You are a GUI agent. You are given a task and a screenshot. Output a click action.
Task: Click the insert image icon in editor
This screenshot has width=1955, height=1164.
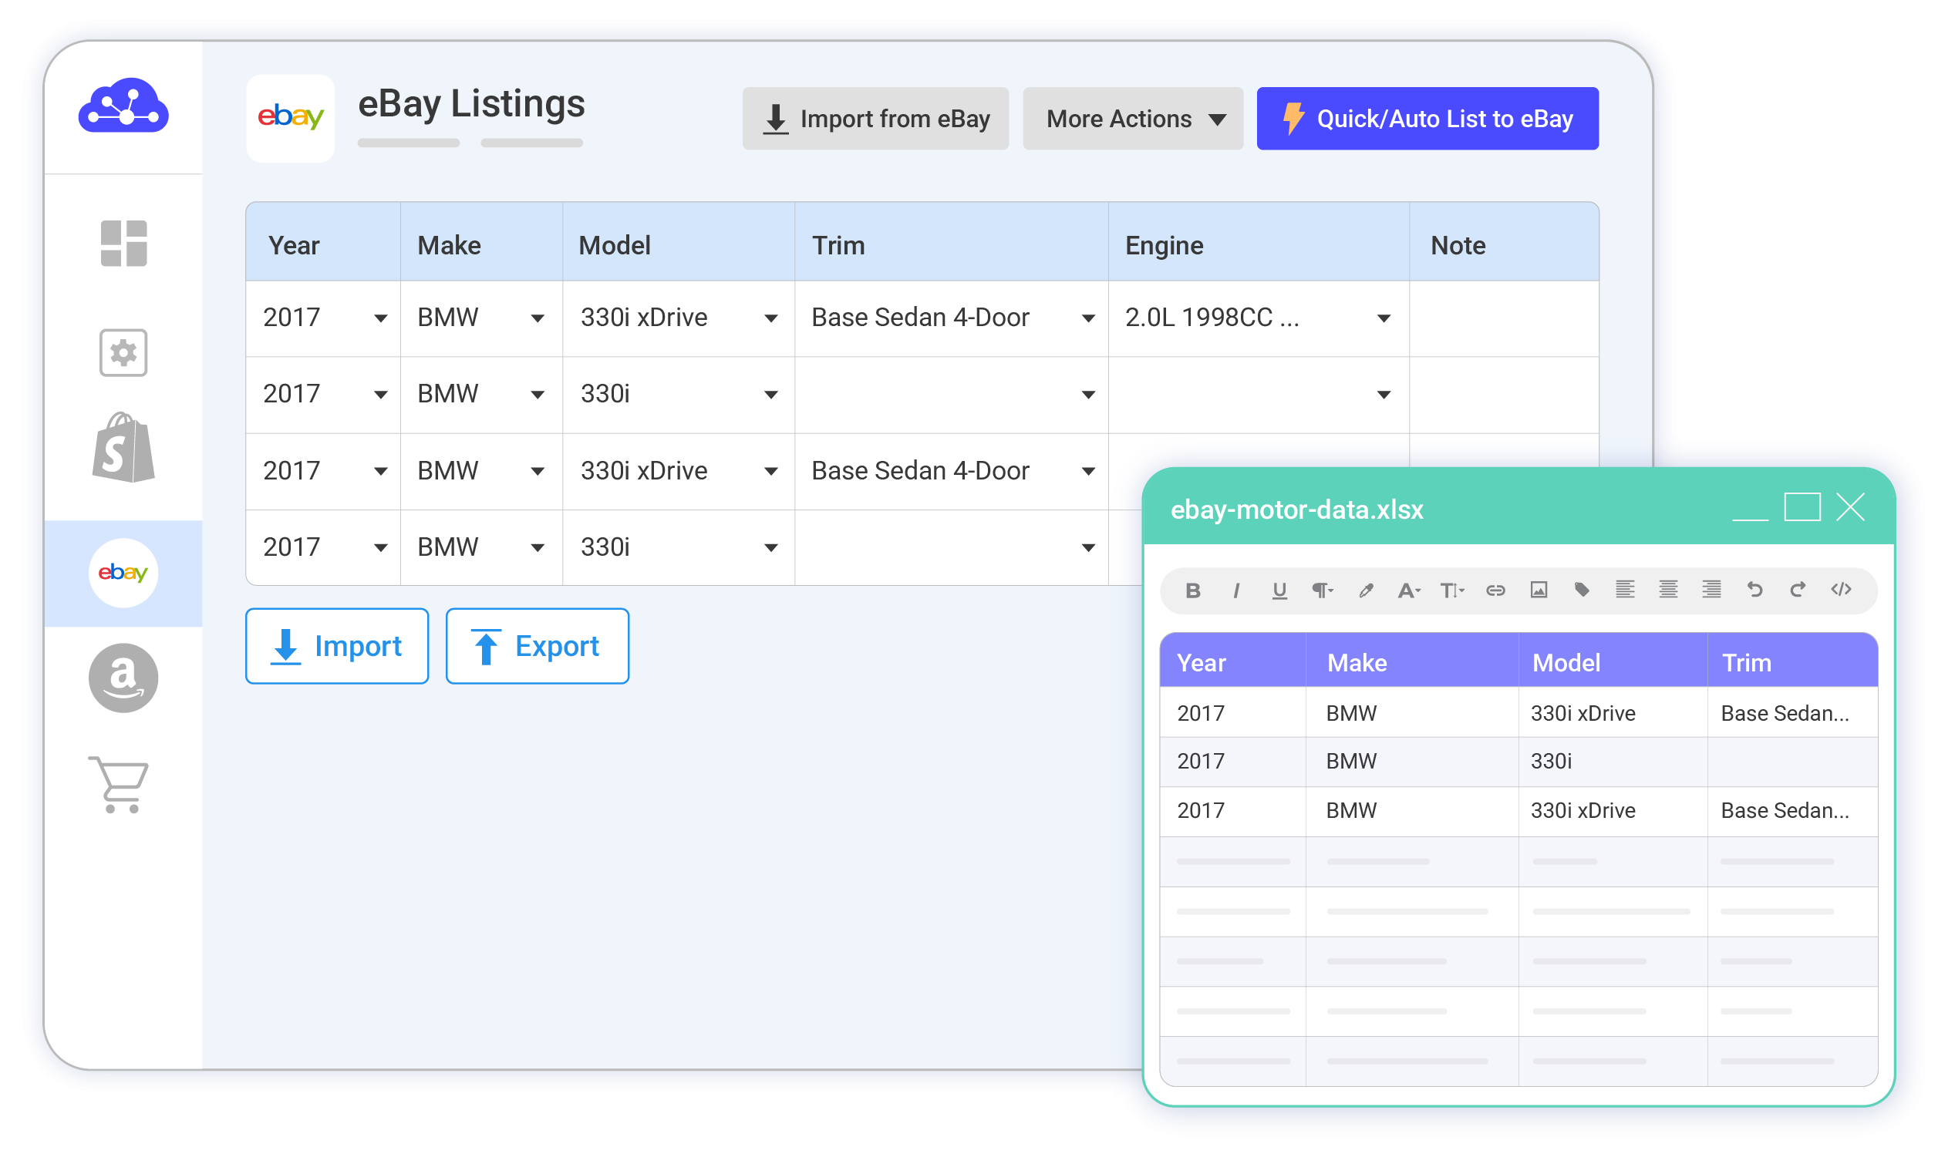tap(1540, 590)
